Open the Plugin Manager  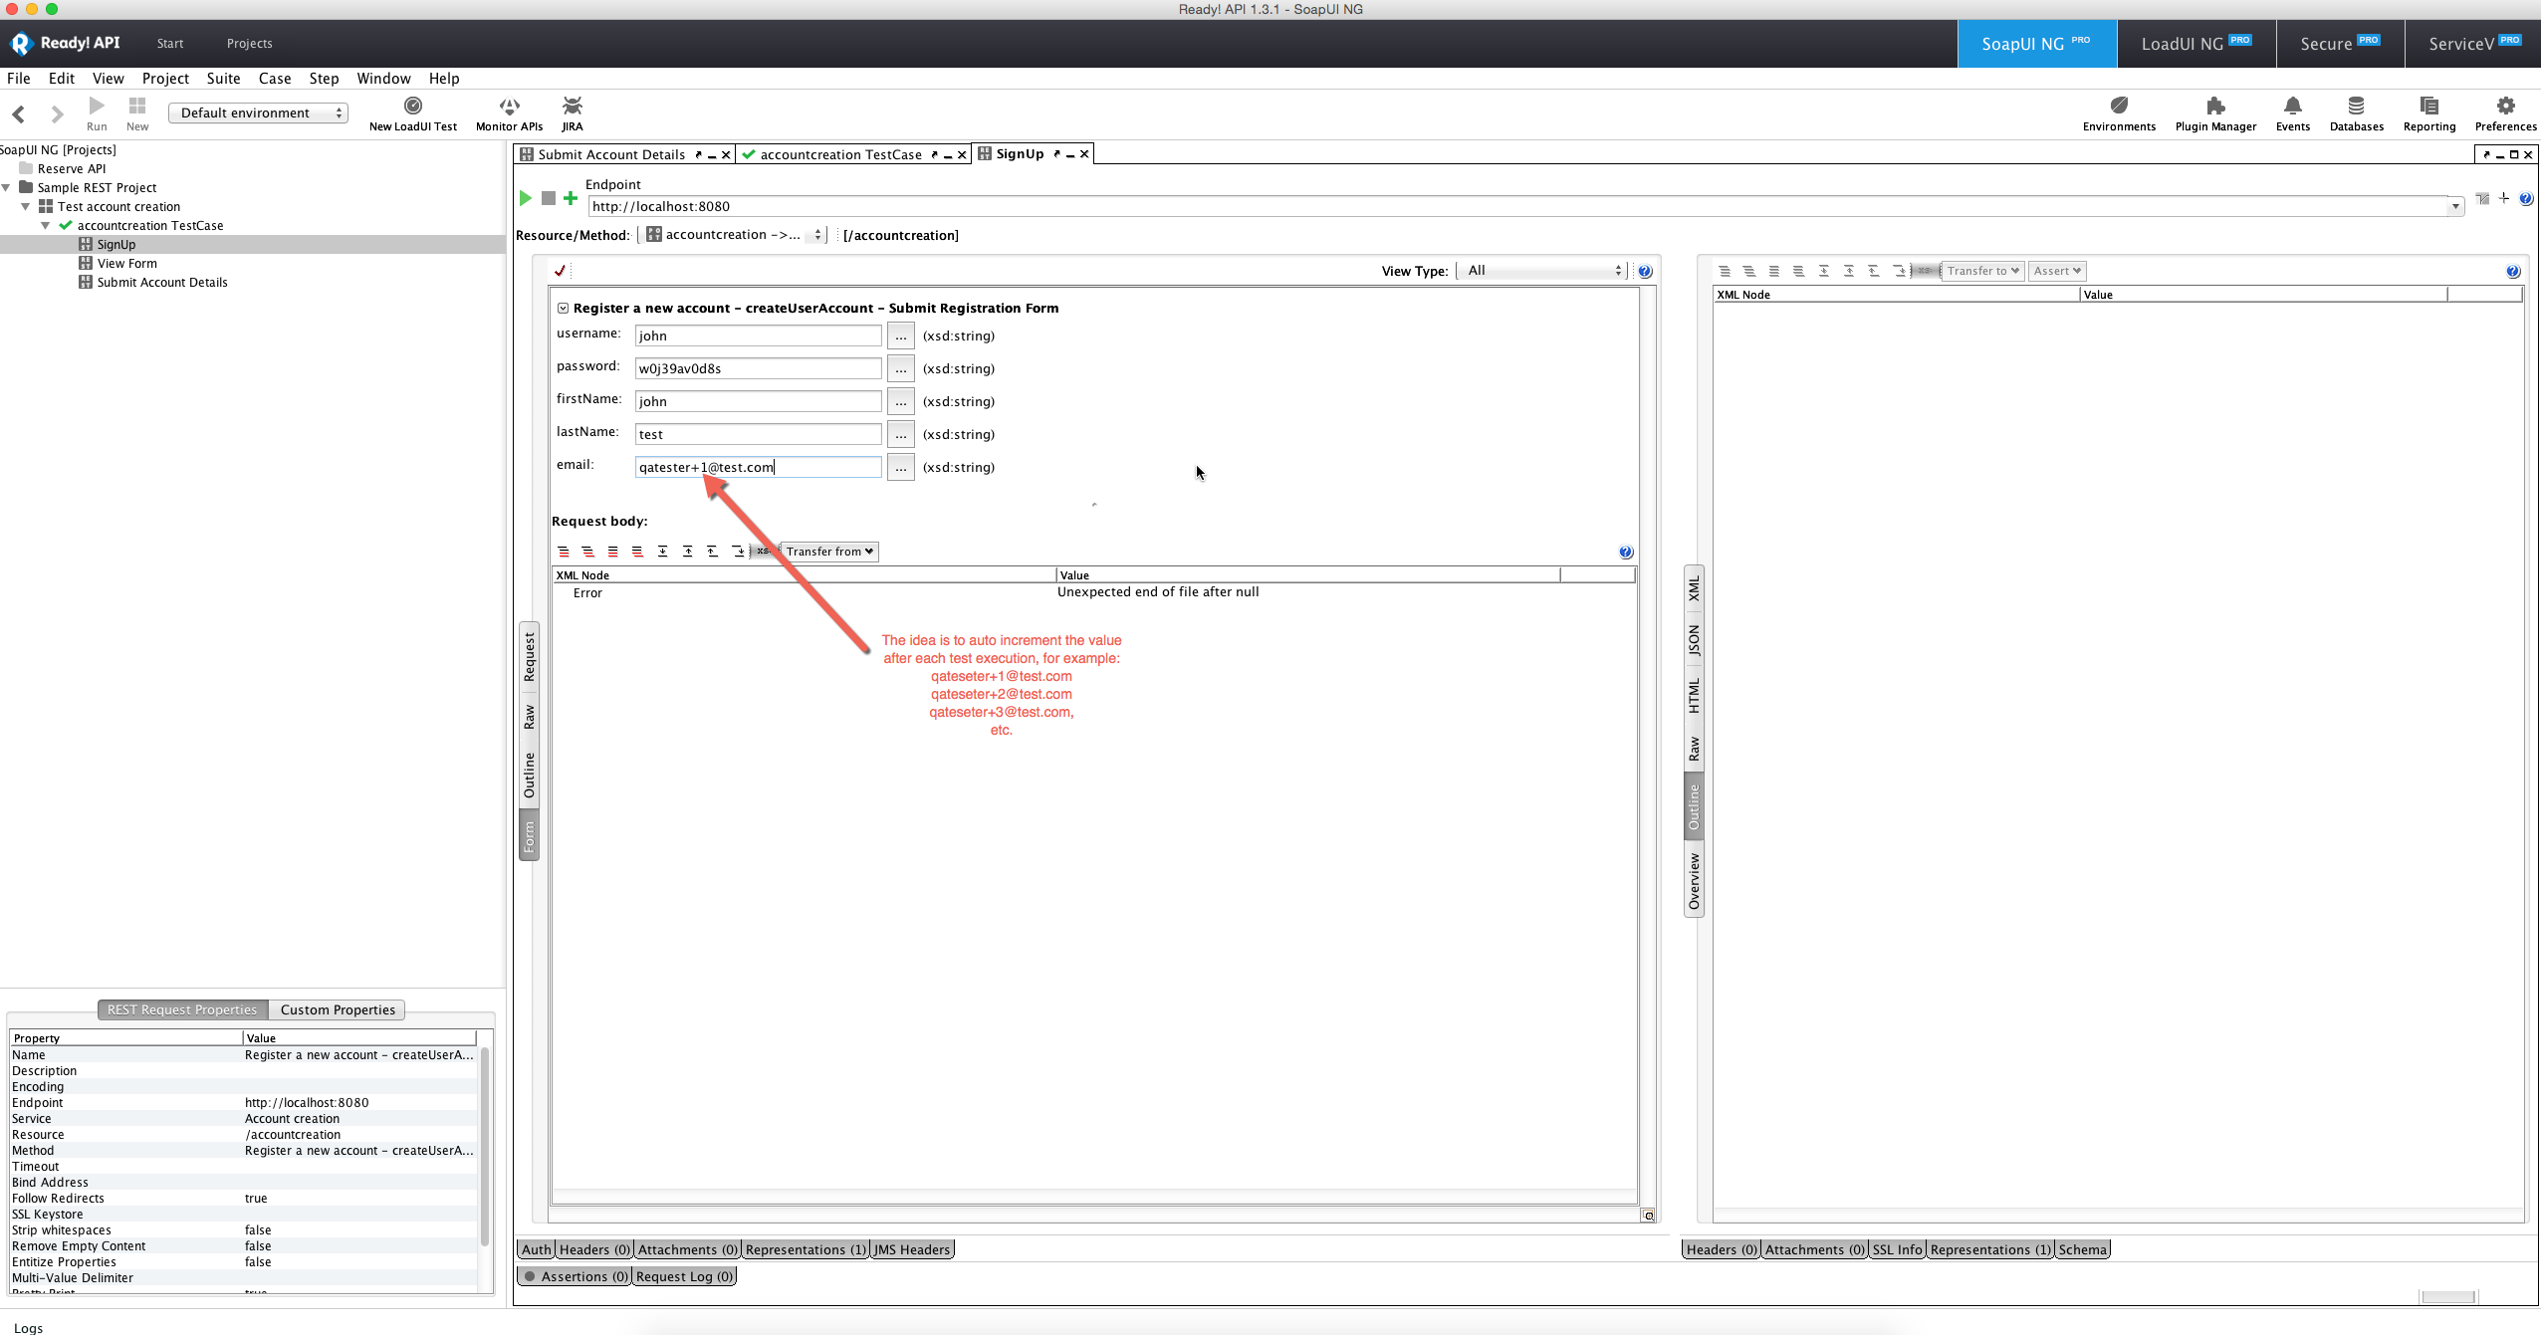(x=2214, y=107)
